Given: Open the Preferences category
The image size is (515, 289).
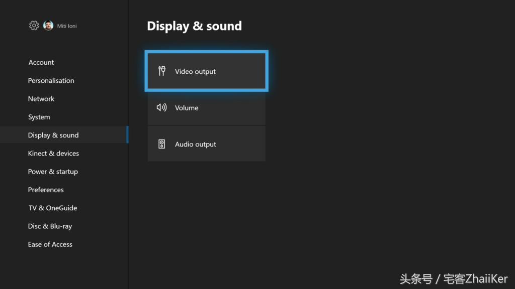Looking at the screenshot, I should pos(46,190).
